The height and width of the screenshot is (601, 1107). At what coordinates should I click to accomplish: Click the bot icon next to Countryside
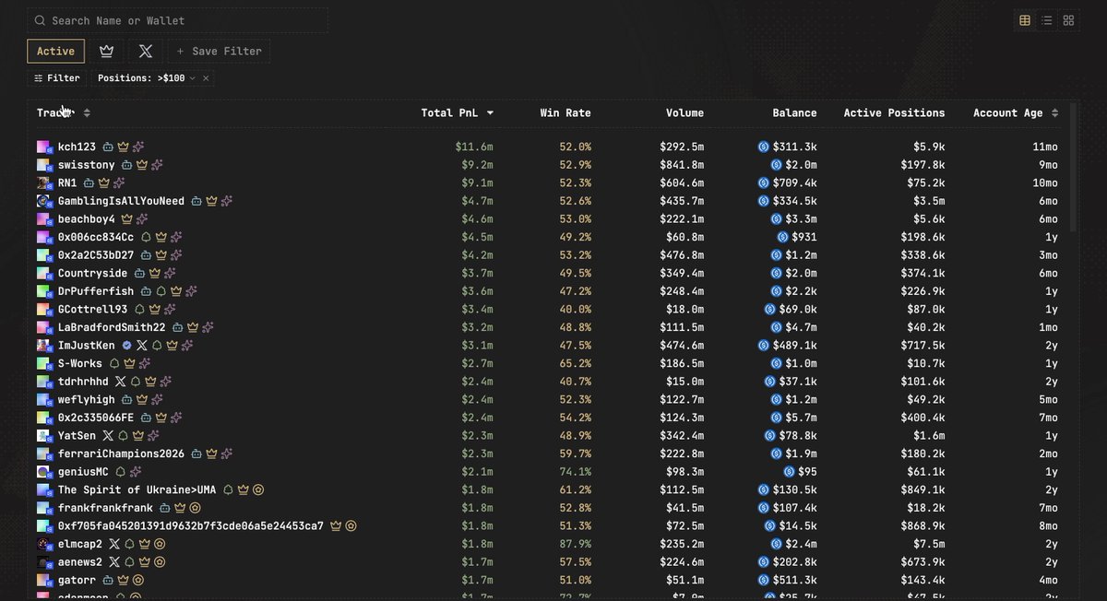tap(138, 273)
